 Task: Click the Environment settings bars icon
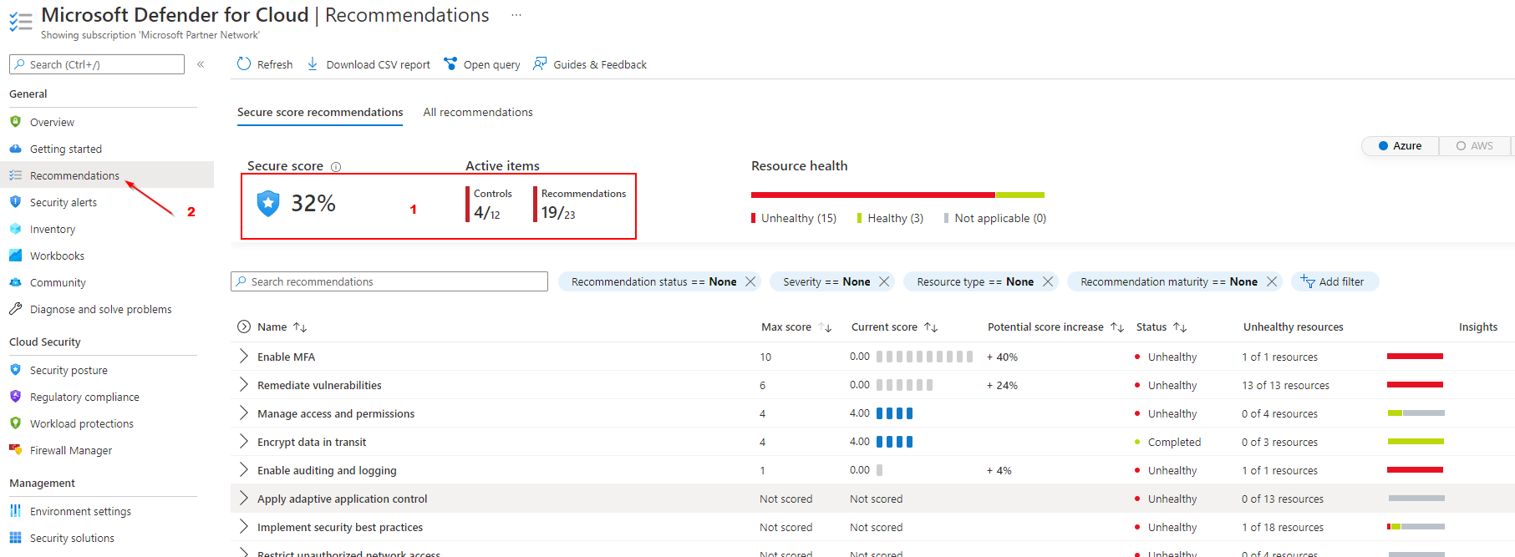(15, 511)
